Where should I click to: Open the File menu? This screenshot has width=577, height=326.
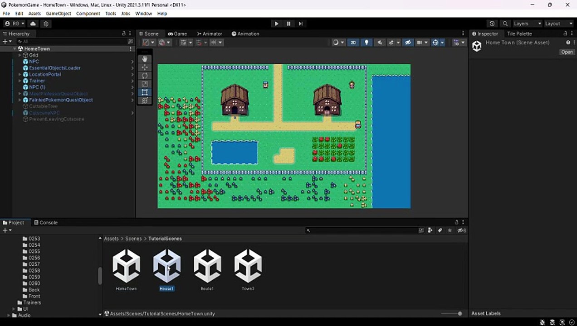6,14
